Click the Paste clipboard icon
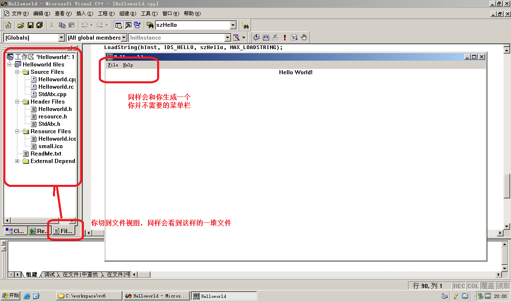511x302 pixels. 72,25
